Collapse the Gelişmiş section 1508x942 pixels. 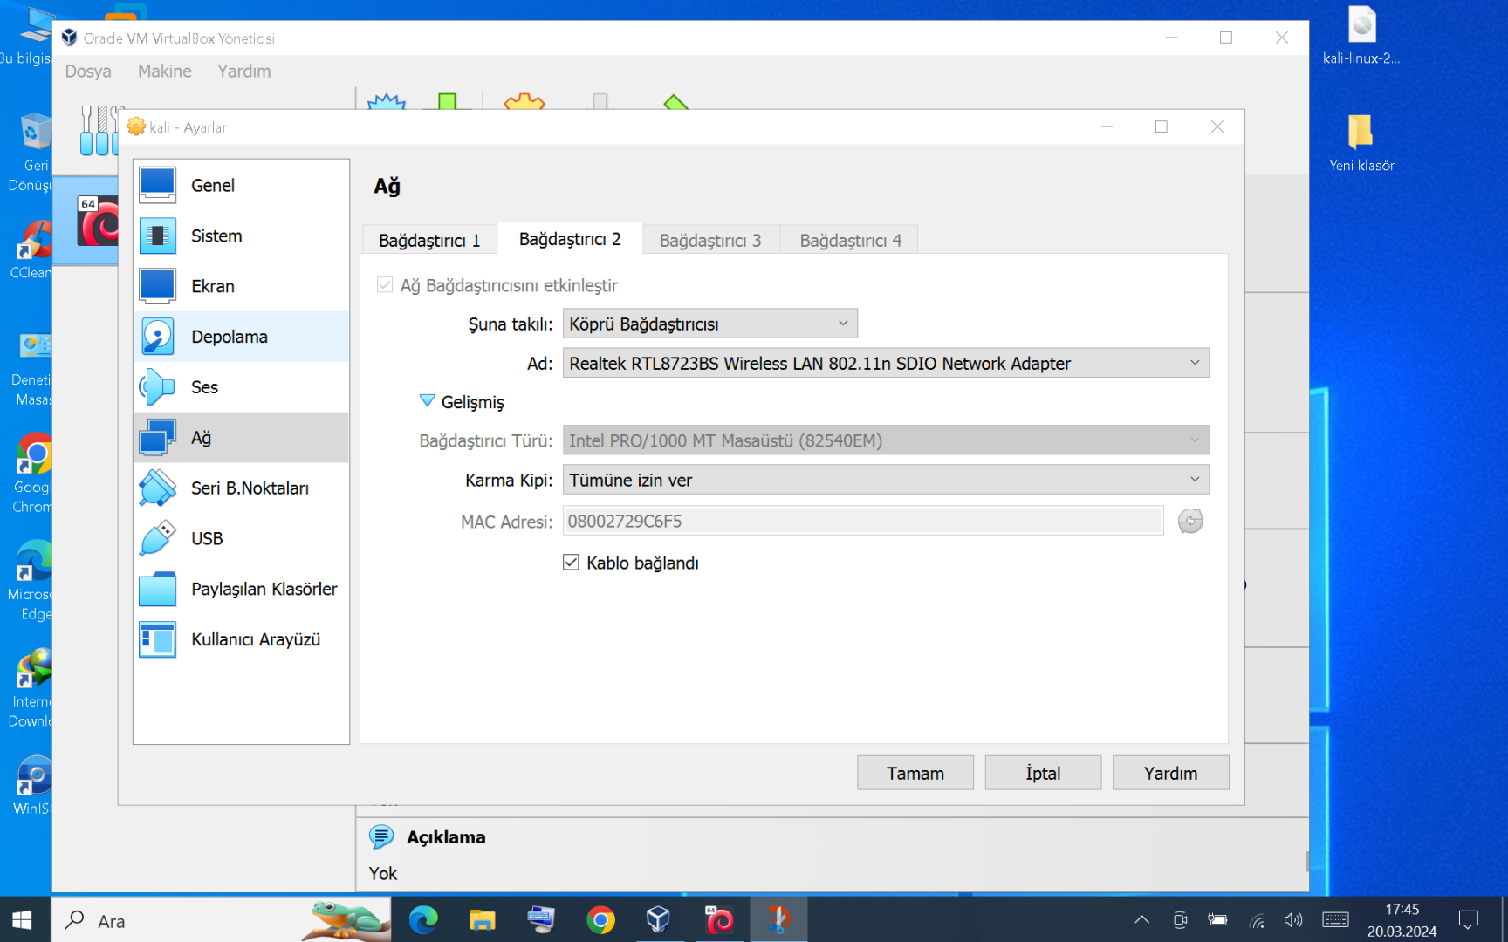pos(427,401)
